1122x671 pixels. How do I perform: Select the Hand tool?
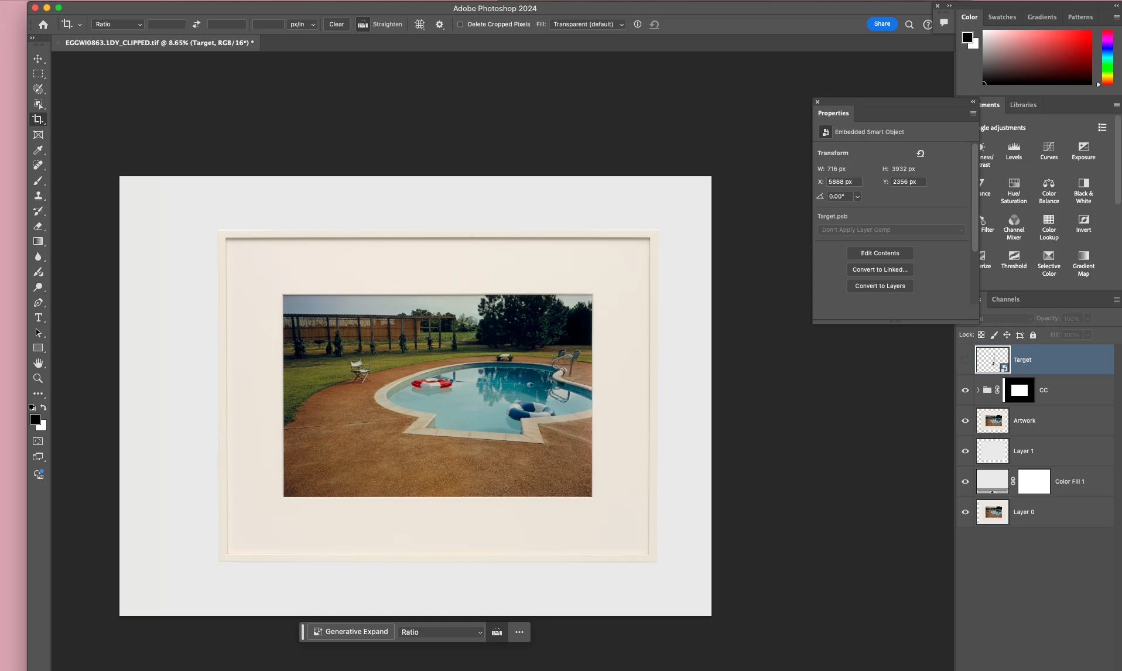(38, 364)
